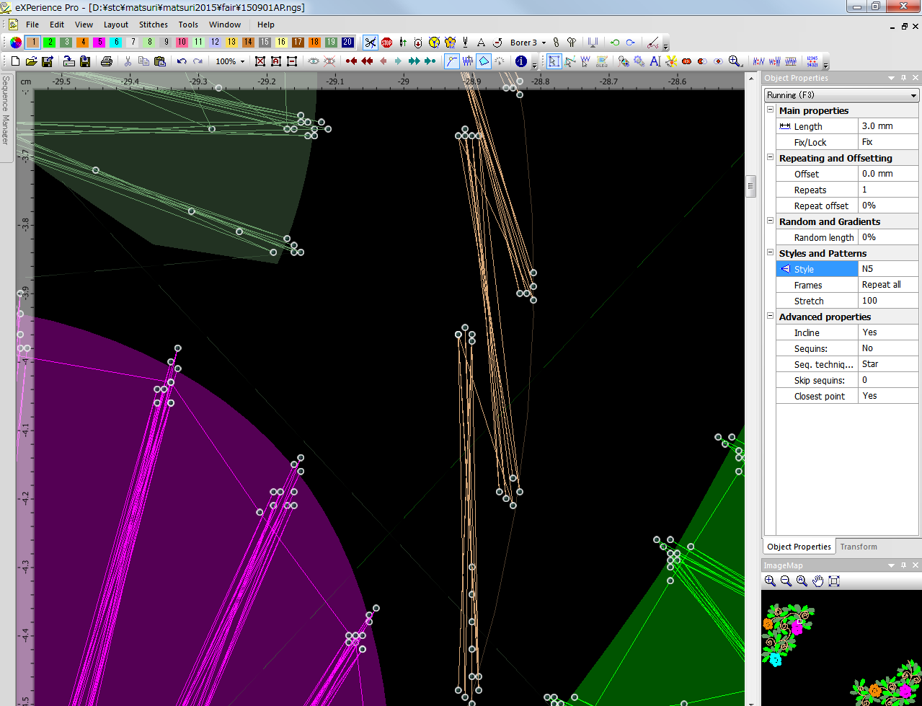922x706 pixels.
Task: Cut selection with the scissors icon
Action: (x=128, y=61)
